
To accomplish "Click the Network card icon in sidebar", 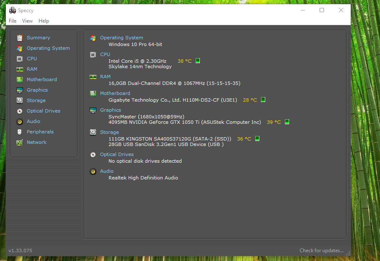I will [x=20, y=143].
